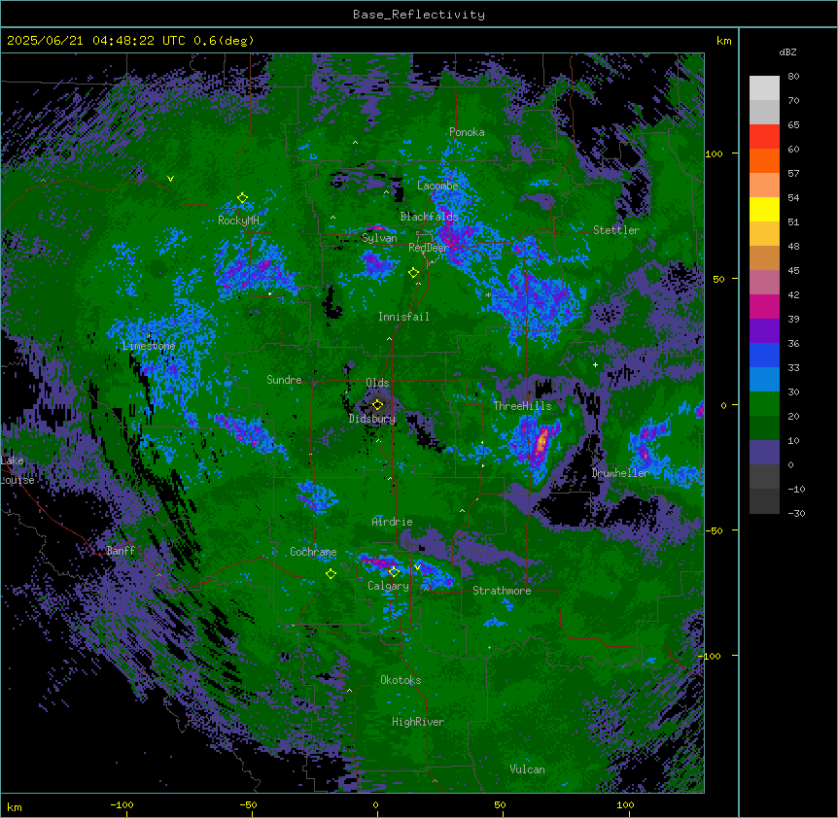Click the Lacombe city label

[x=437, y=186]
